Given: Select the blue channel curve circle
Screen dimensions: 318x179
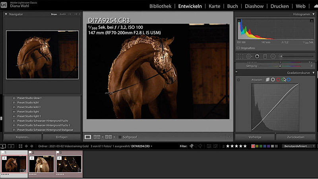Looking at the screenshot, I should 289,80.
